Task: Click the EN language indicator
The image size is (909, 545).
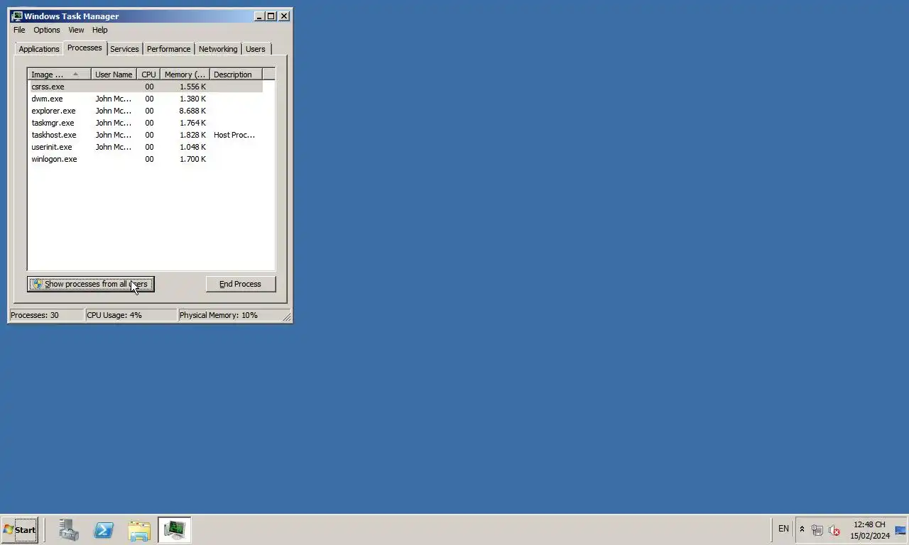Action: pos(783,529)
